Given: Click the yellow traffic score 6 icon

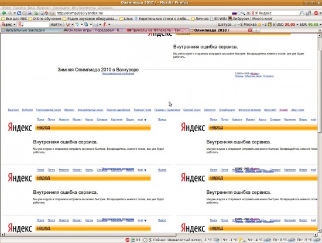Looking at the screenshot, I should point(270,25).
